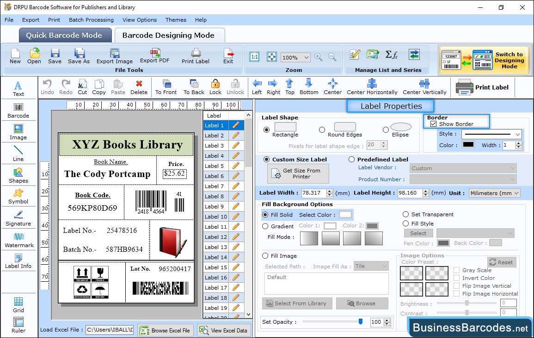Bring selected object To Front
534x338 pixels.
coord(166,87)
